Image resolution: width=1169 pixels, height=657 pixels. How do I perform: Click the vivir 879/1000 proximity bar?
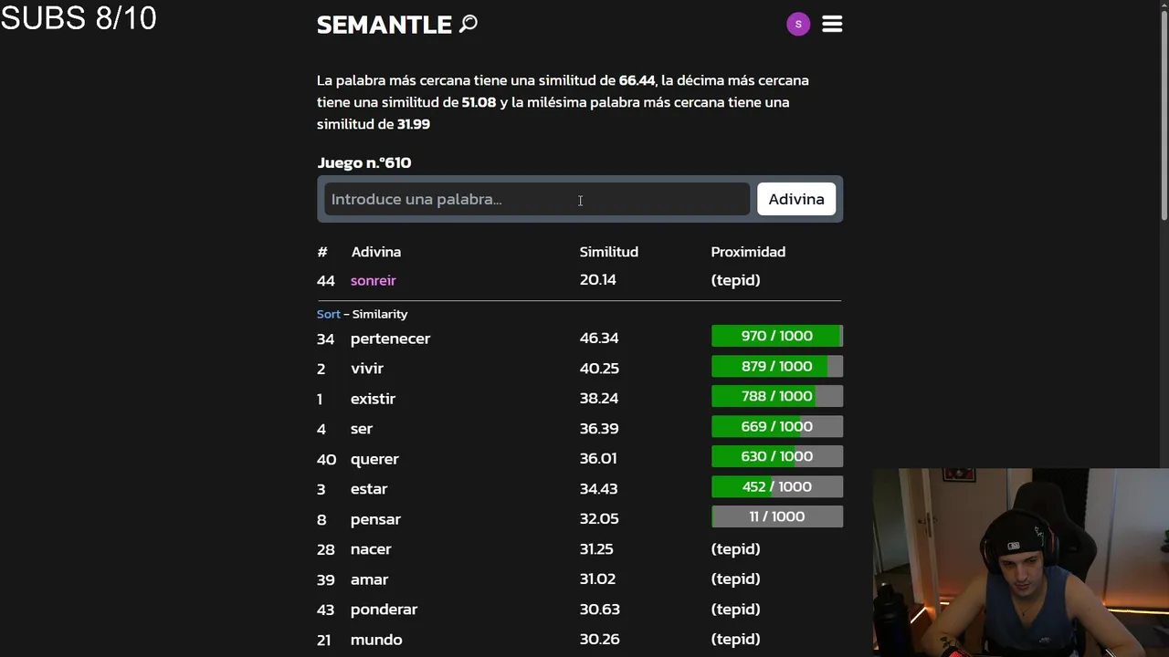pyautogui.click(x=776, y=367)
